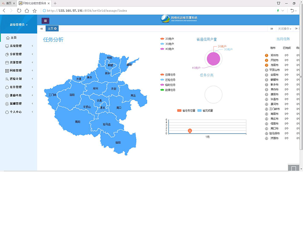
Task: Open the 超级管理员 user dropdown
Action: point(19,25)
